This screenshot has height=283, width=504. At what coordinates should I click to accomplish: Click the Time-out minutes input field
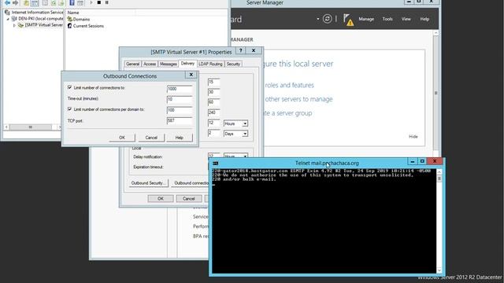point(180,99)
